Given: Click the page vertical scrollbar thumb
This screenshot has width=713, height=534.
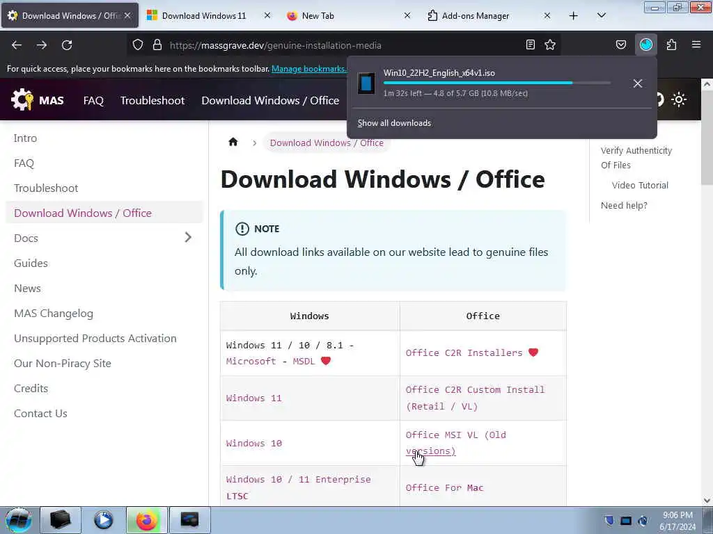Looking at the screenshot, I should click(x=707, y=138).
